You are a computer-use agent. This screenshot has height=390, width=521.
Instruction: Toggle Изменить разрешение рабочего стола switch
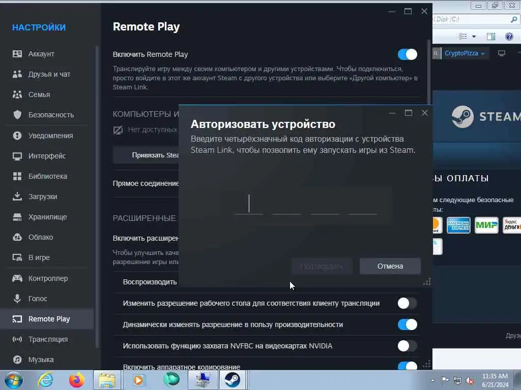[x=408, y=303]
